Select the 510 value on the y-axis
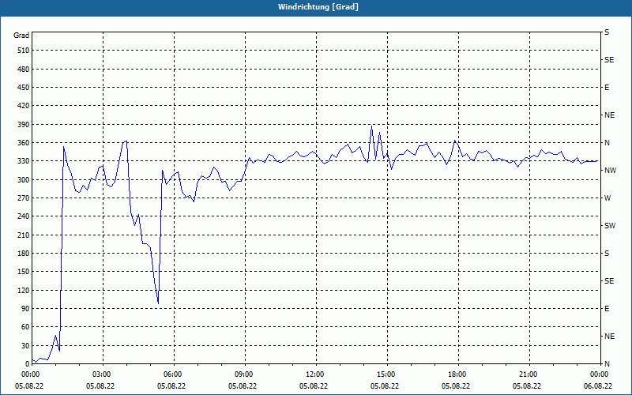This screenshot has height=395, width=632. tap(24, 51)
